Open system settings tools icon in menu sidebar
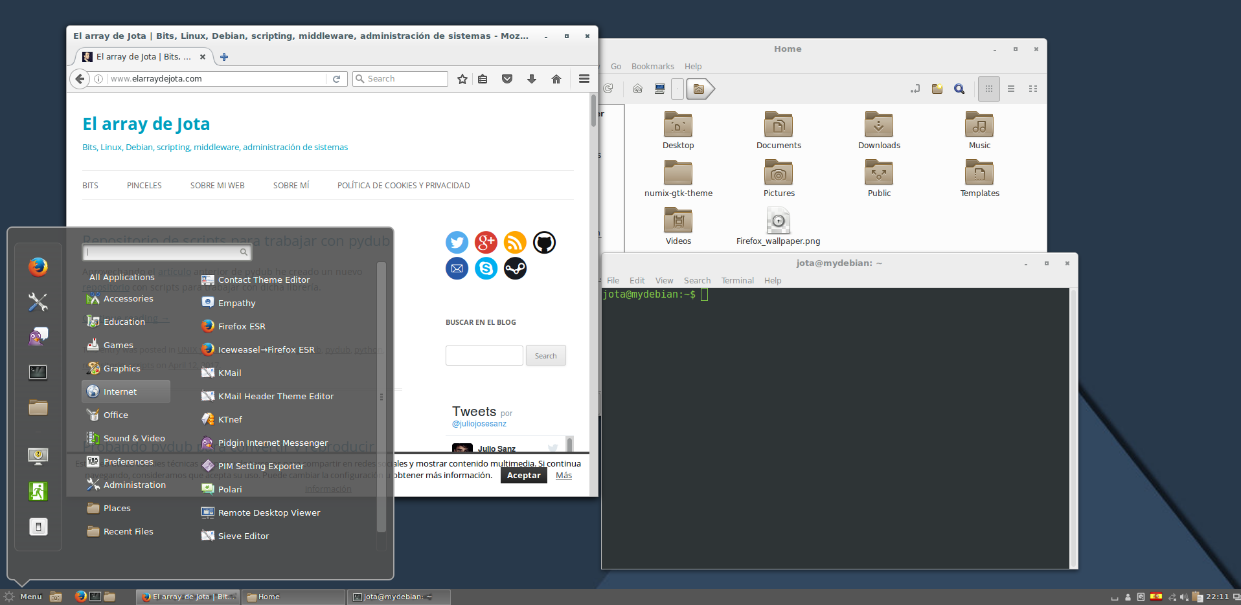 (x=38, y=302)
